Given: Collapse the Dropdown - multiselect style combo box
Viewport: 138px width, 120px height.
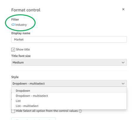Looking at the screenshot, I should tap(69, 84).
